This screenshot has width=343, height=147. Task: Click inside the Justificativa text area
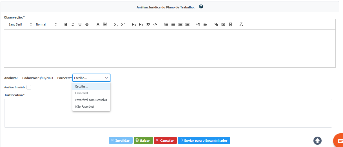168,113
